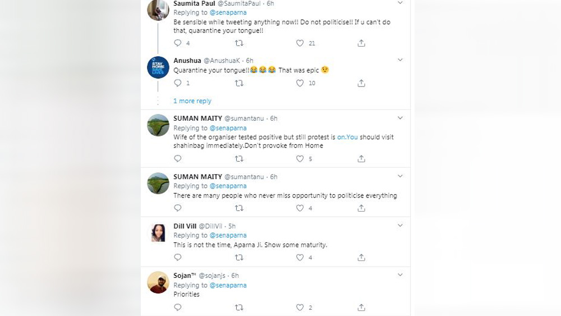Share Saumita Paul's tweet
This screenshot has width=561, height=316.
(361, 43)
